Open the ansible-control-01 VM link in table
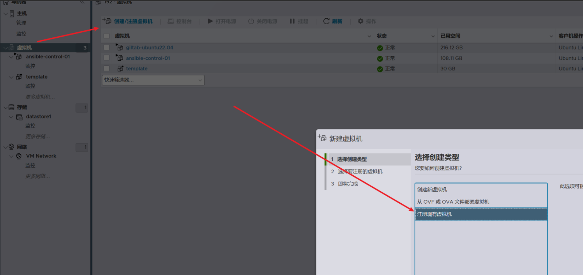 (148, 58)
